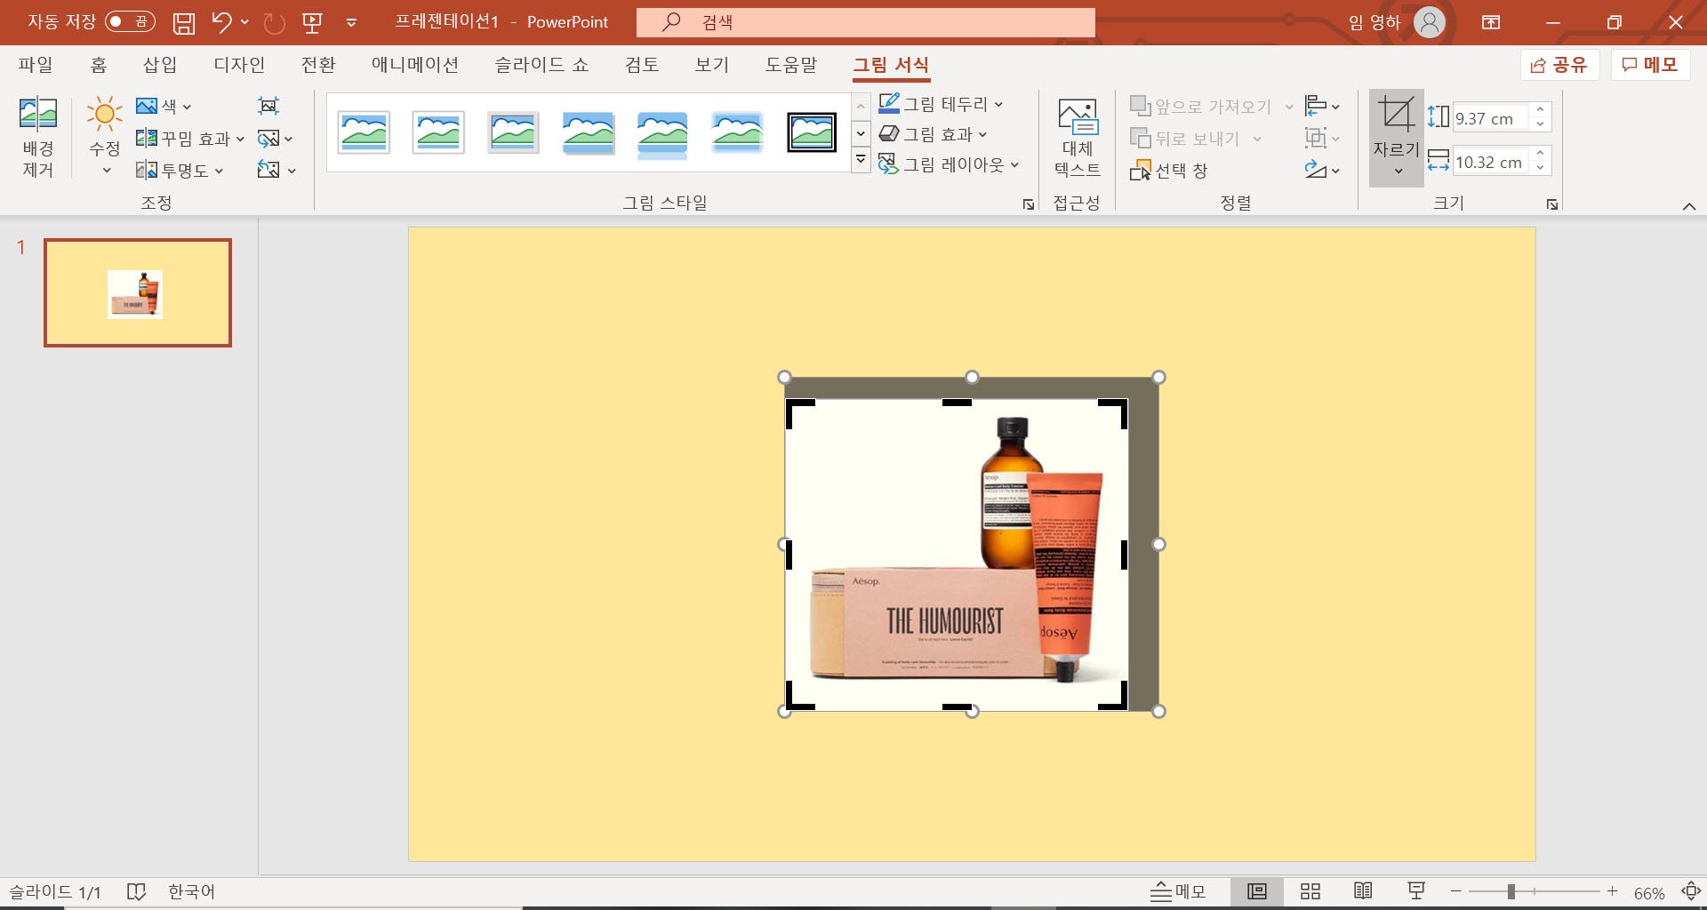Viewport: 1707px width, 910px height.
Task: Open the 파일 menu tab
Action: click(36, 65)
